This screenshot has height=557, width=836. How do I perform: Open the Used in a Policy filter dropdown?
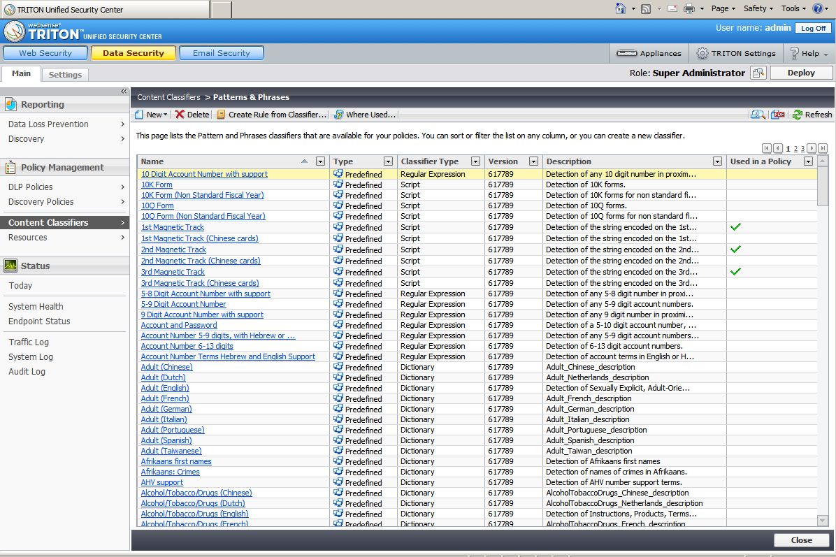point(808,161)
